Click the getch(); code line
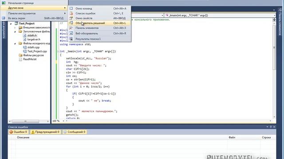This screenshot has height=159, width=284. coord(72,115)
